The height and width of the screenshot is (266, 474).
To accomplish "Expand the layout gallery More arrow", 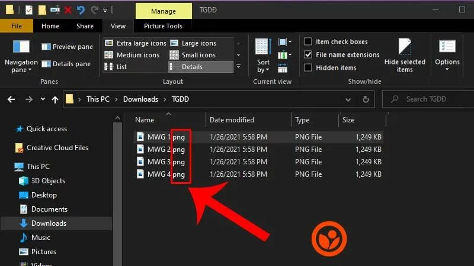I will (x=239, y=66).
